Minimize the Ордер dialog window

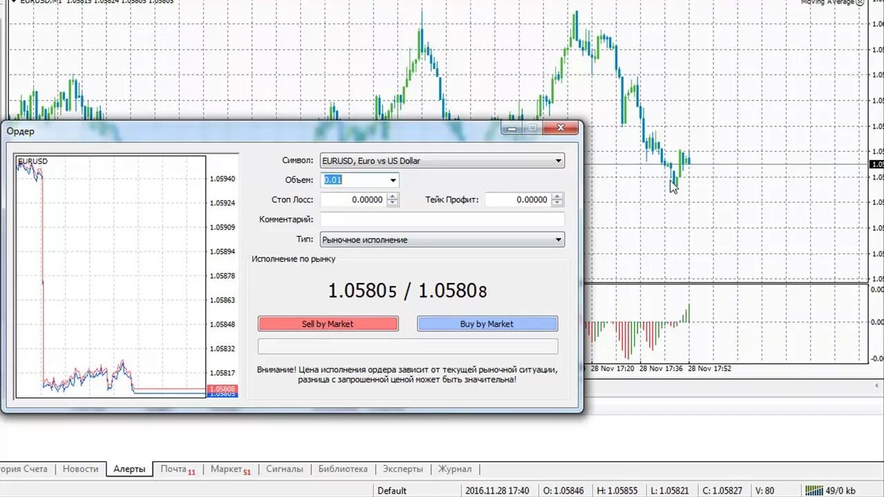tap(511, 128)
